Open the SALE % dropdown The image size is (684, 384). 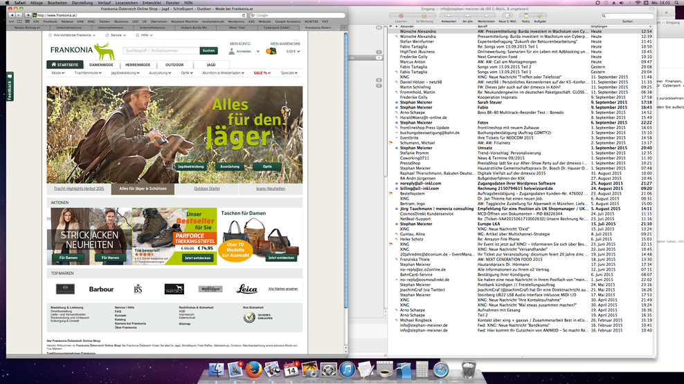click(x=262, y=73)
